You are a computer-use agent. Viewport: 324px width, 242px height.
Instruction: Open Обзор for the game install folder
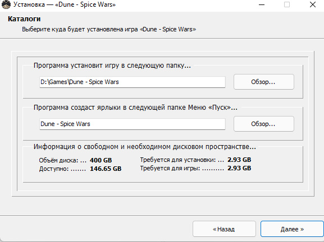[264, 82]
